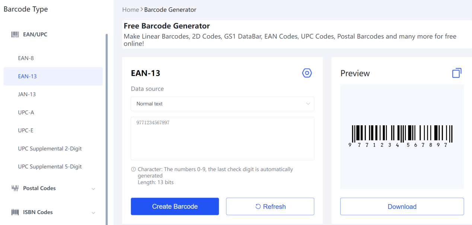Click the Download button
The height and width of the screenshot is (225, 472).
(x=402, y=206)
